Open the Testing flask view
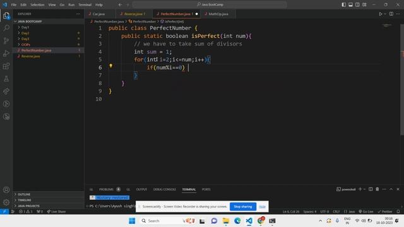404x227 pixels. tap(6, 79)
